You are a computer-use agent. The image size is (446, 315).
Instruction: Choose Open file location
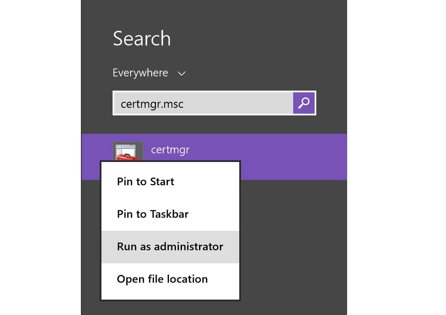[170, 279]
